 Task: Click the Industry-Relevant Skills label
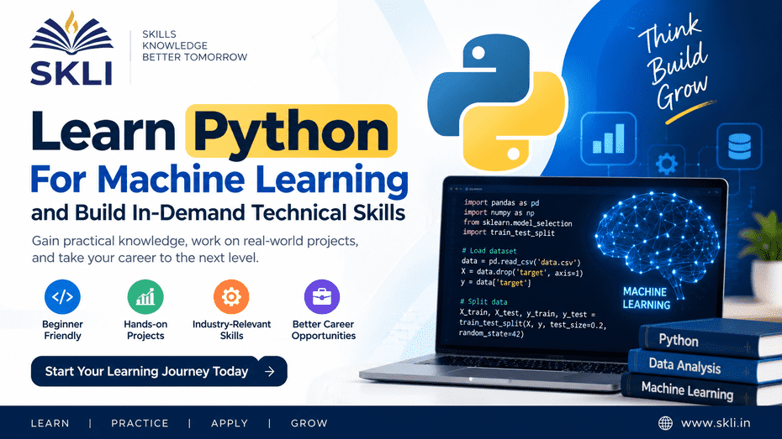231,330
